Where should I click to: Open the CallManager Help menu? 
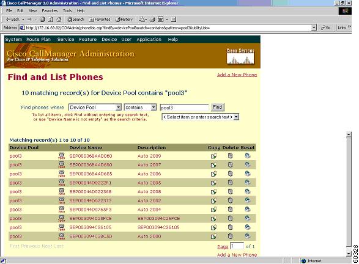click(172, 39)
